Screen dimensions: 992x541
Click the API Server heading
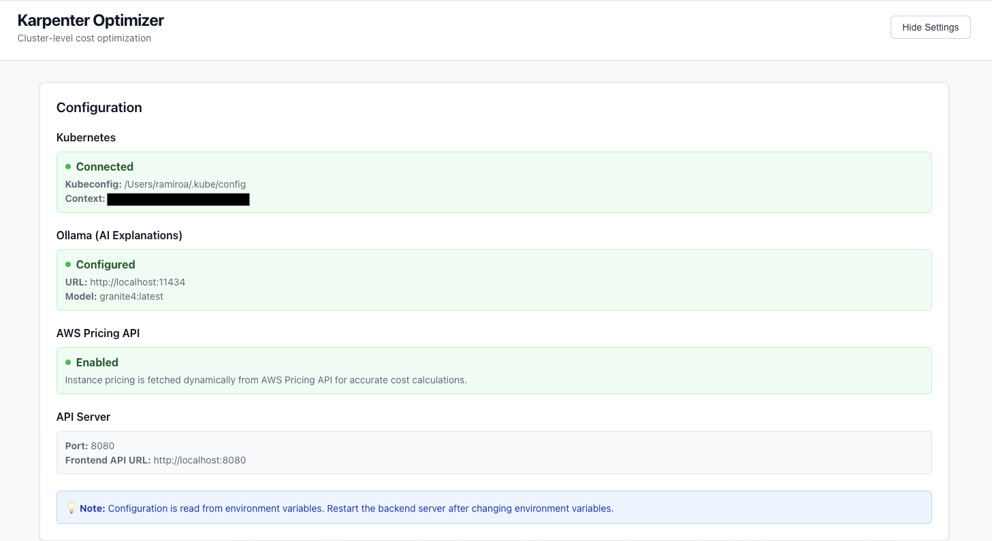pyautogui.click(x=83, y=417)
